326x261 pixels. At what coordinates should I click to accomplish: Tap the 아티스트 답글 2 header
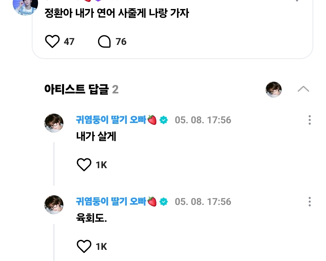click(x=81, y=90)
